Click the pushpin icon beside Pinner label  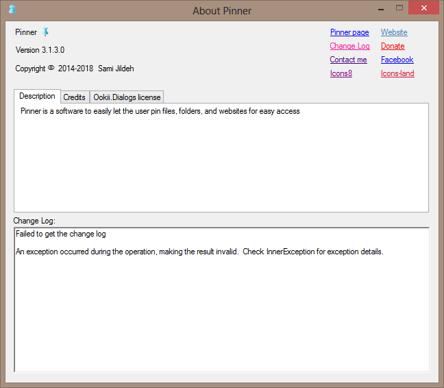45,32
